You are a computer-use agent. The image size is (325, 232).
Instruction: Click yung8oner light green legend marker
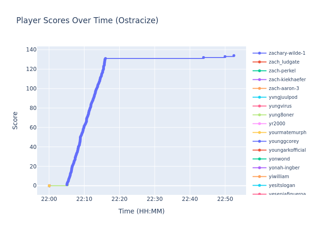coord(260,115)
